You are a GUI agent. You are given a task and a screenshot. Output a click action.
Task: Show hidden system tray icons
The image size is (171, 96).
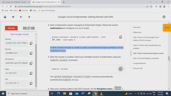pyautogui.click(x=135, y=94)
